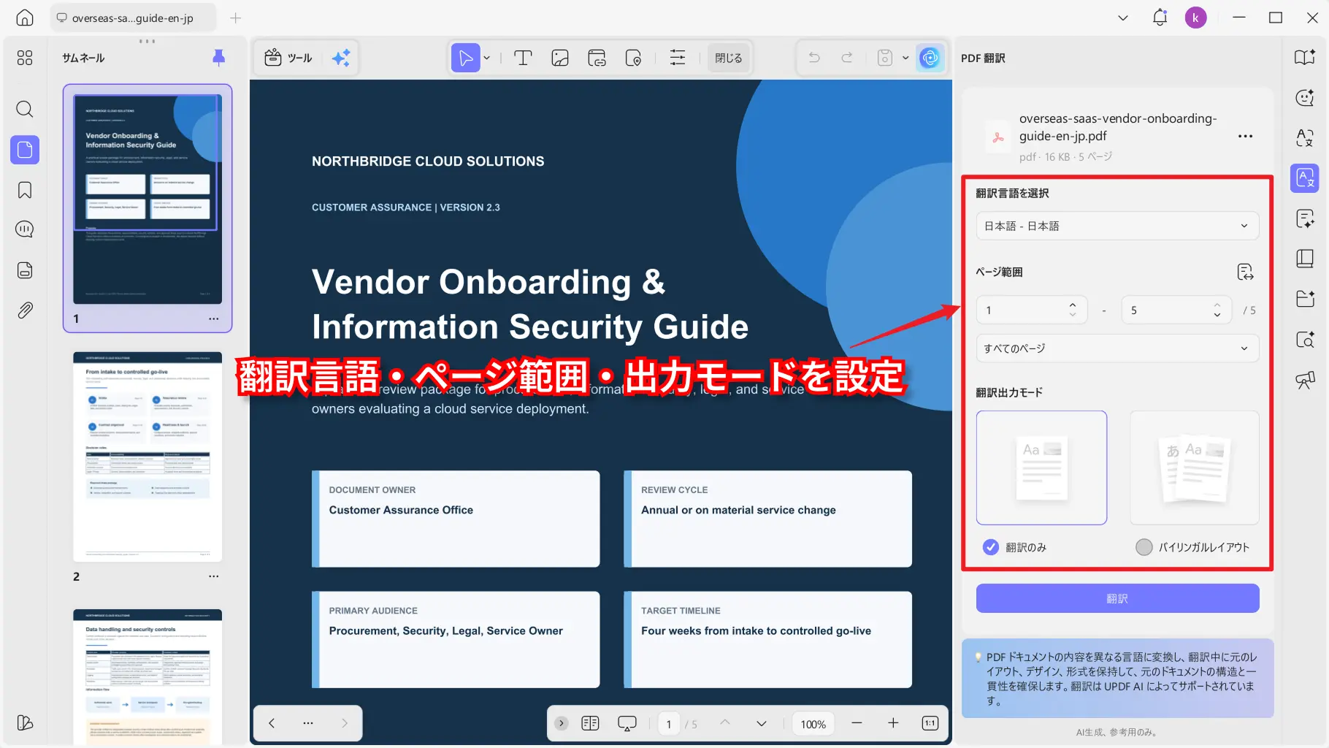Select page 1 thumbnail
1329x748 pixels.
pyautogui.click(x=148, y=199)
